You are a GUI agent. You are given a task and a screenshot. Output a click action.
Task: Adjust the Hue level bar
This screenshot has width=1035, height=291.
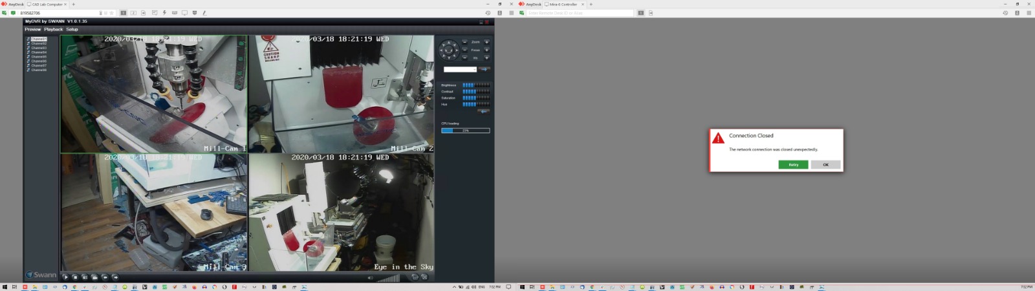(476, 104)
